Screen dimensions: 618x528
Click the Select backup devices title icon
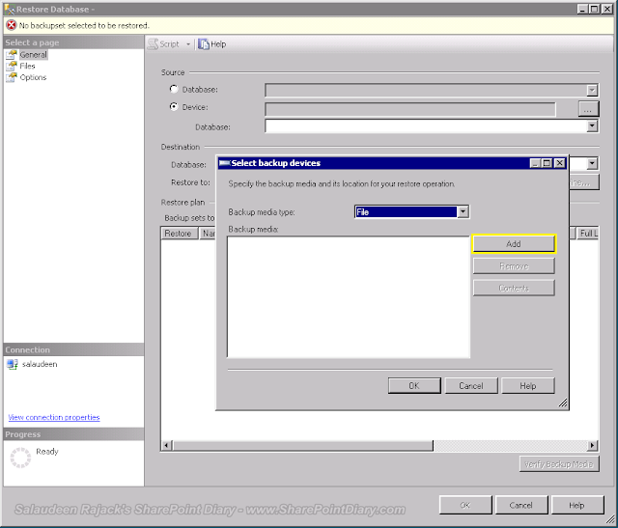pos(224,163)
